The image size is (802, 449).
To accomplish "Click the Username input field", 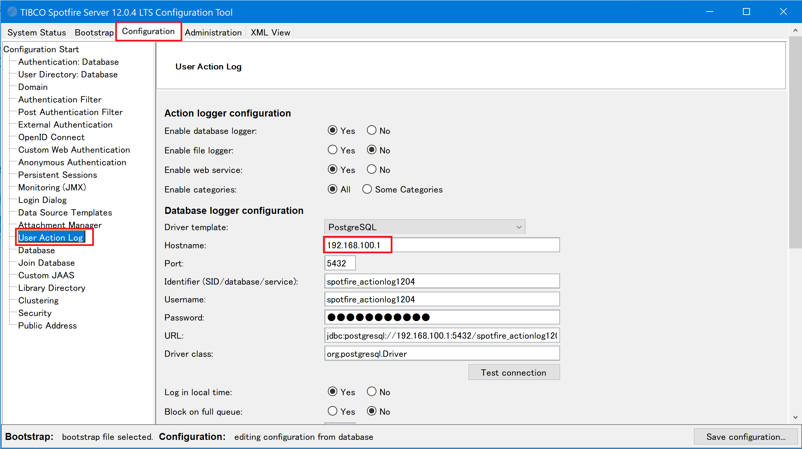I will click(x=442, y=299).
